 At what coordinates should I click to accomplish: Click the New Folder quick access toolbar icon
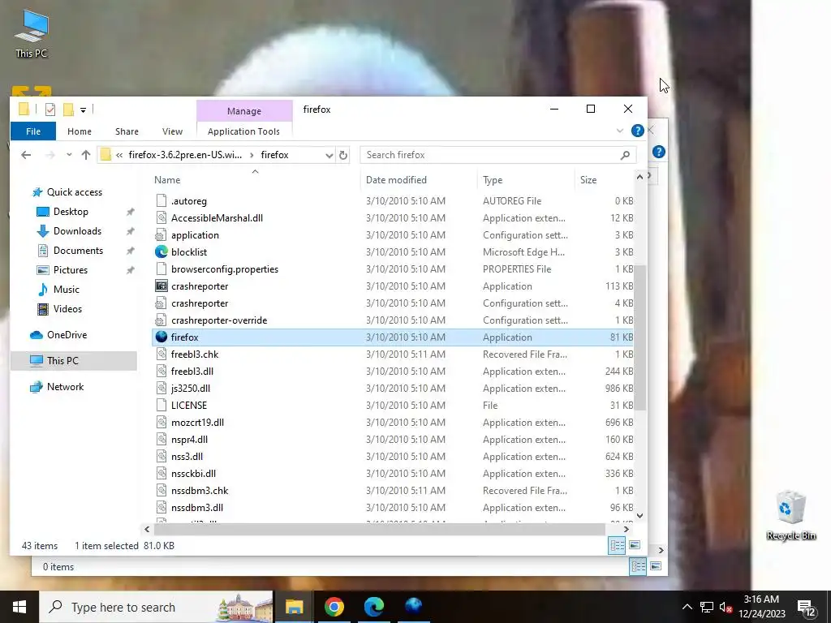click(x=68, y=110)
